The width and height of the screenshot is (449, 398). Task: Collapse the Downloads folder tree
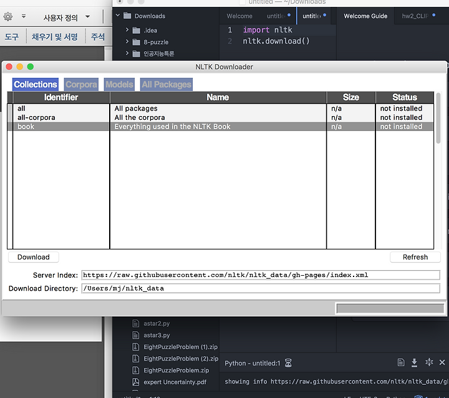tap(117, 15)
